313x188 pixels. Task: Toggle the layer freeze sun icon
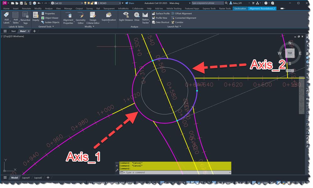tap(89, 3)
